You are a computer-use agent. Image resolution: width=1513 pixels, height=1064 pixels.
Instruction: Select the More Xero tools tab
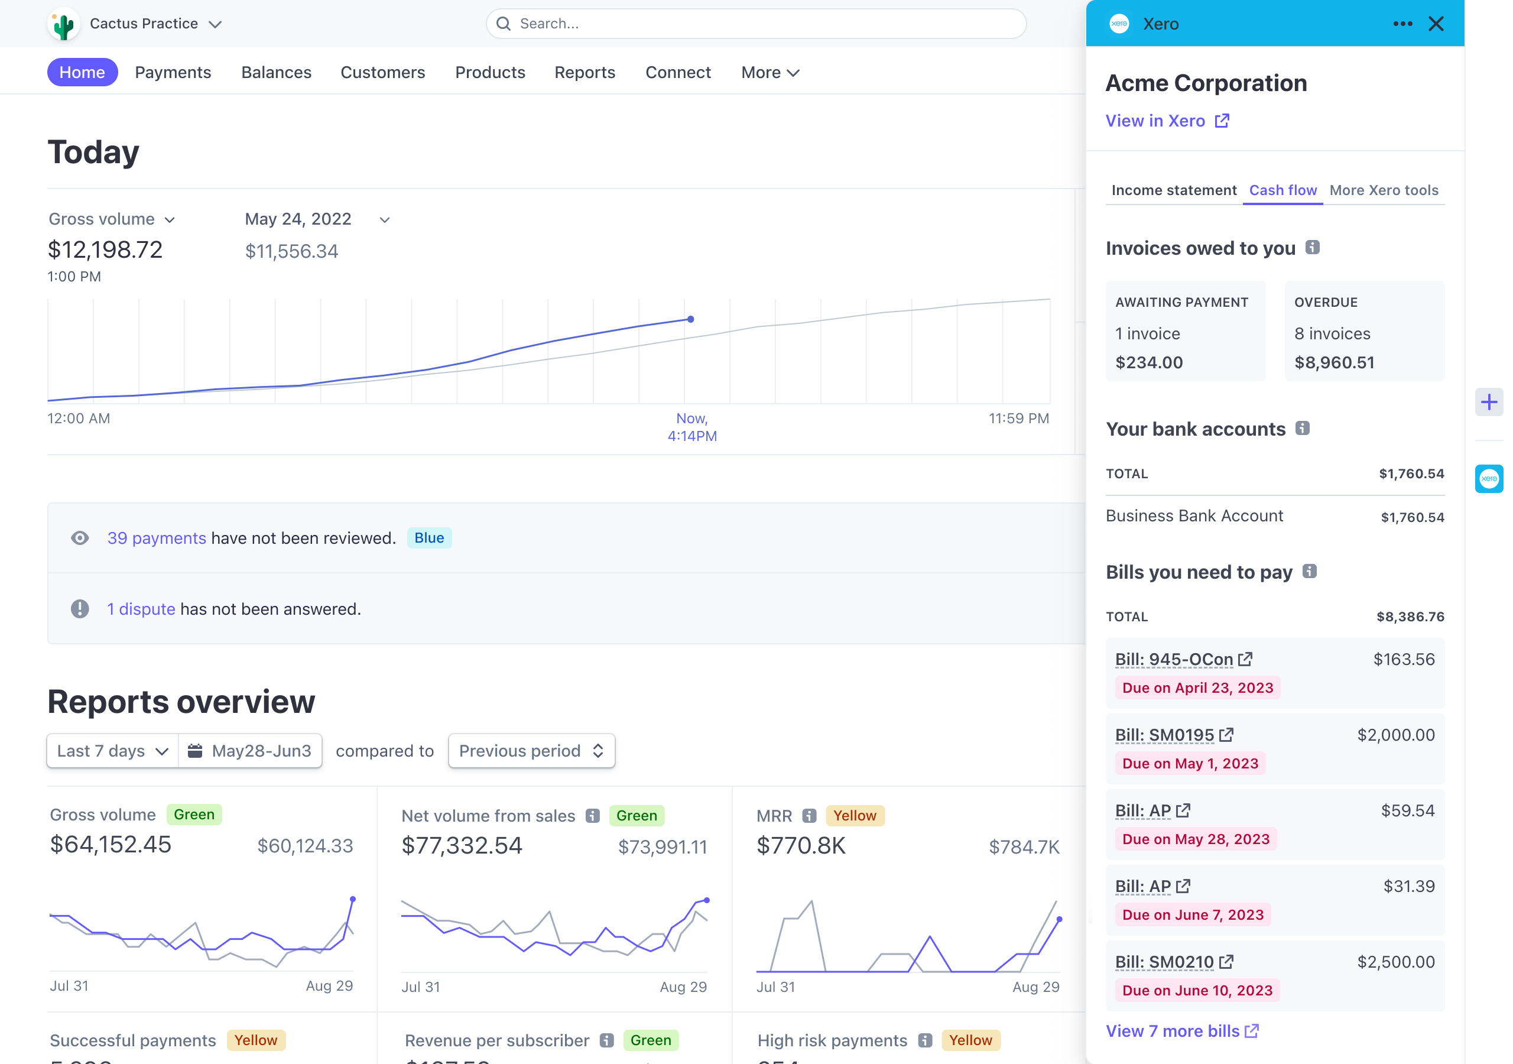point(1384,190)
